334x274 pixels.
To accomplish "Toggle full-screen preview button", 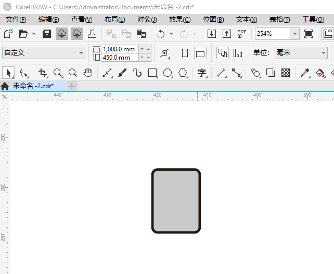I will pyautogui.click(x=309, y=34).
